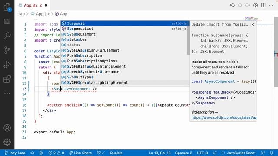Open editor More Actions menu

coord(271,5)
